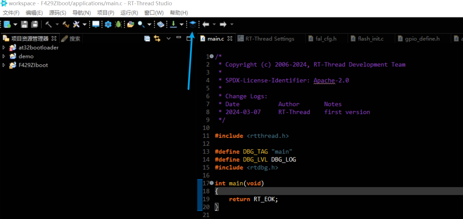463x219 pixels.
Task: Open the project explorer view menu chevron
Action: coord(168,38)
